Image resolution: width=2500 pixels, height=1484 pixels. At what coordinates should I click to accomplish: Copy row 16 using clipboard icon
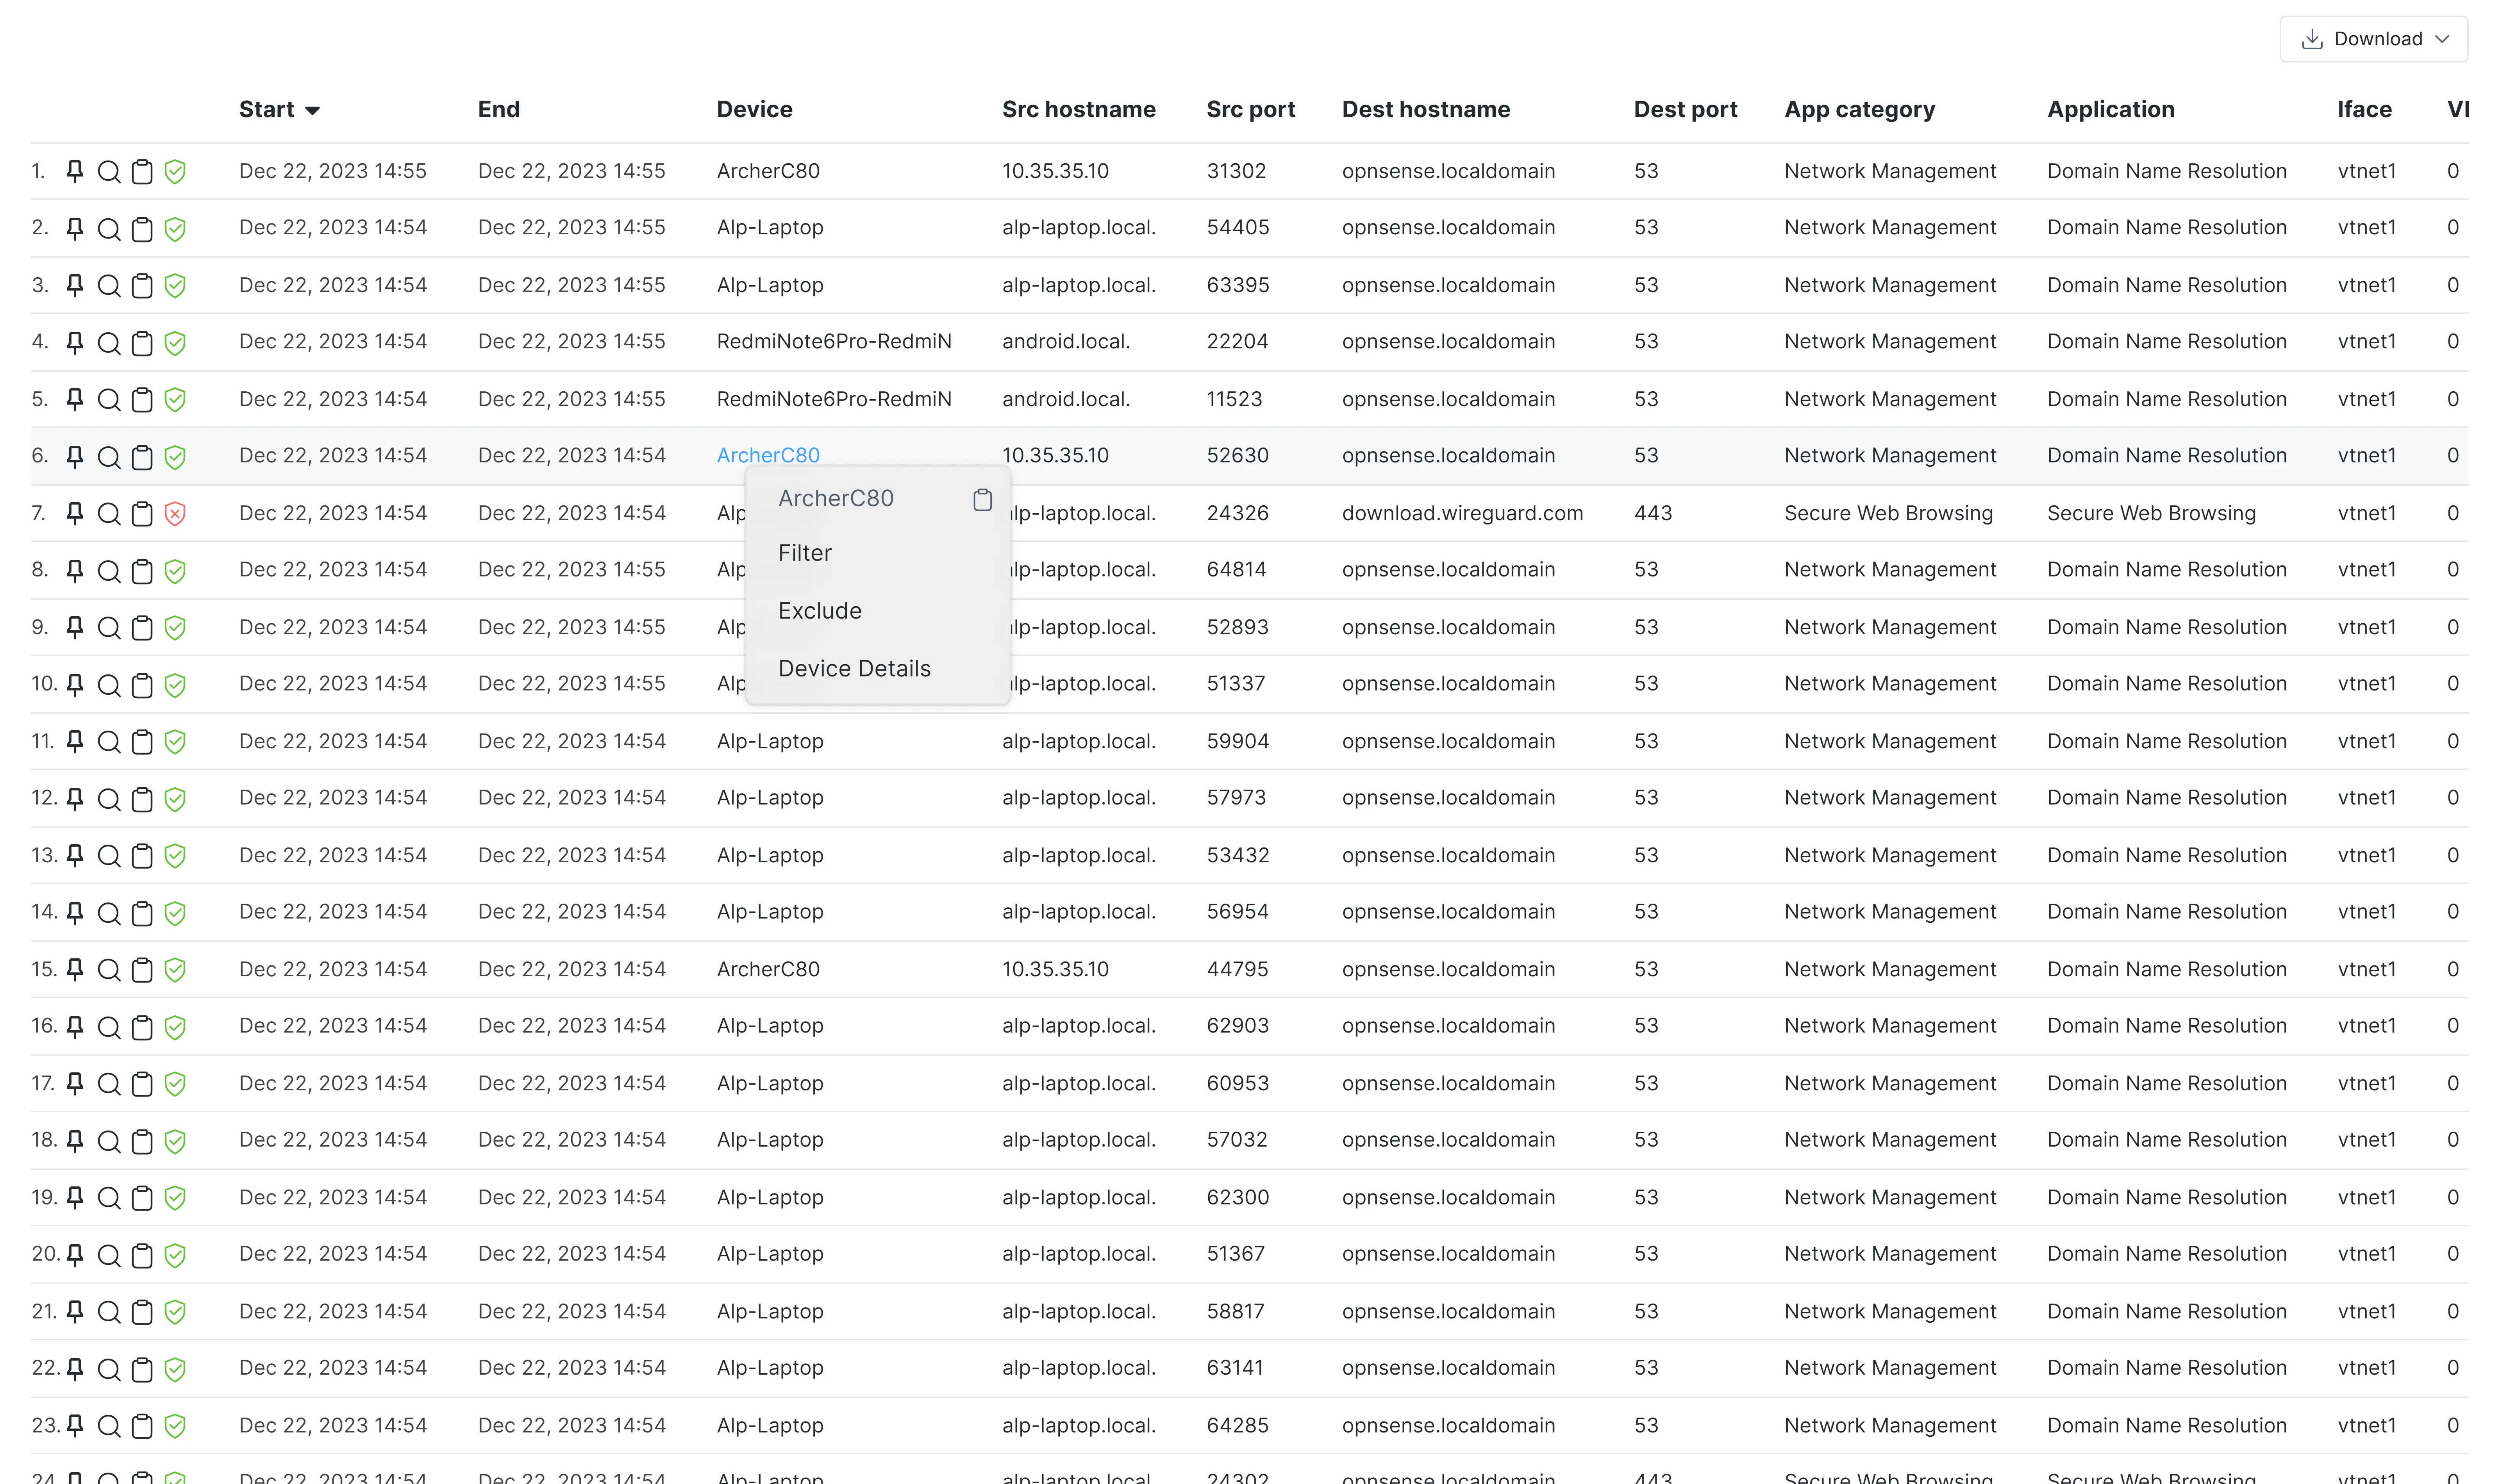click(143, 1027)
